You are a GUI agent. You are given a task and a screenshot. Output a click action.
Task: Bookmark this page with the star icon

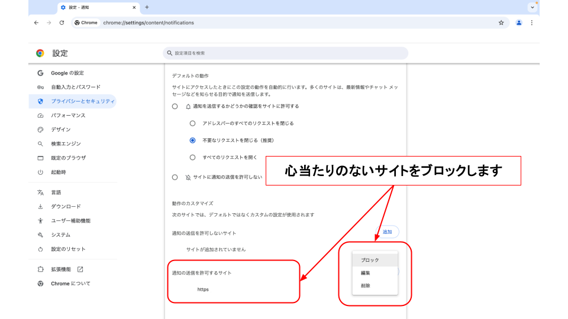501,23
